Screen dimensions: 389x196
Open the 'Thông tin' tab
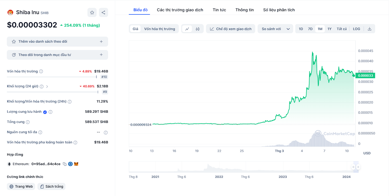pos(244,10)
